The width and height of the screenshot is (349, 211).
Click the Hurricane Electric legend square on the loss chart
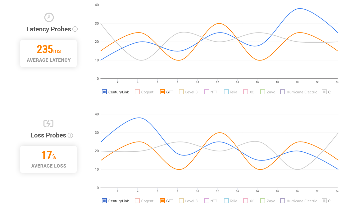pyautogui.click(x=282, y=201)
